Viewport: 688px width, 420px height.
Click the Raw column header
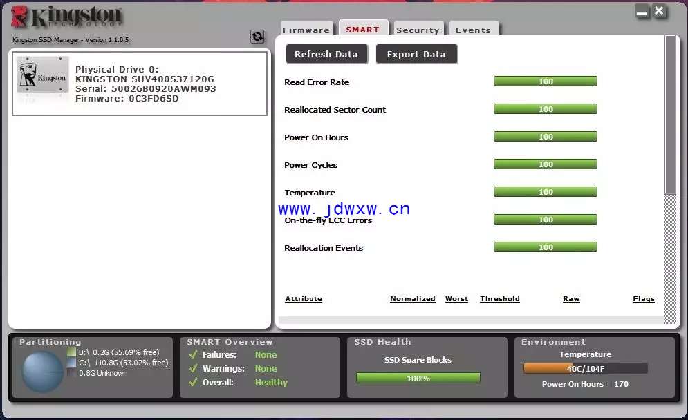click(571, 298)
